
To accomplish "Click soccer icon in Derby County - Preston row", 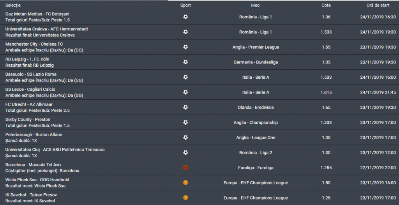I will click(x=185, y=122).
